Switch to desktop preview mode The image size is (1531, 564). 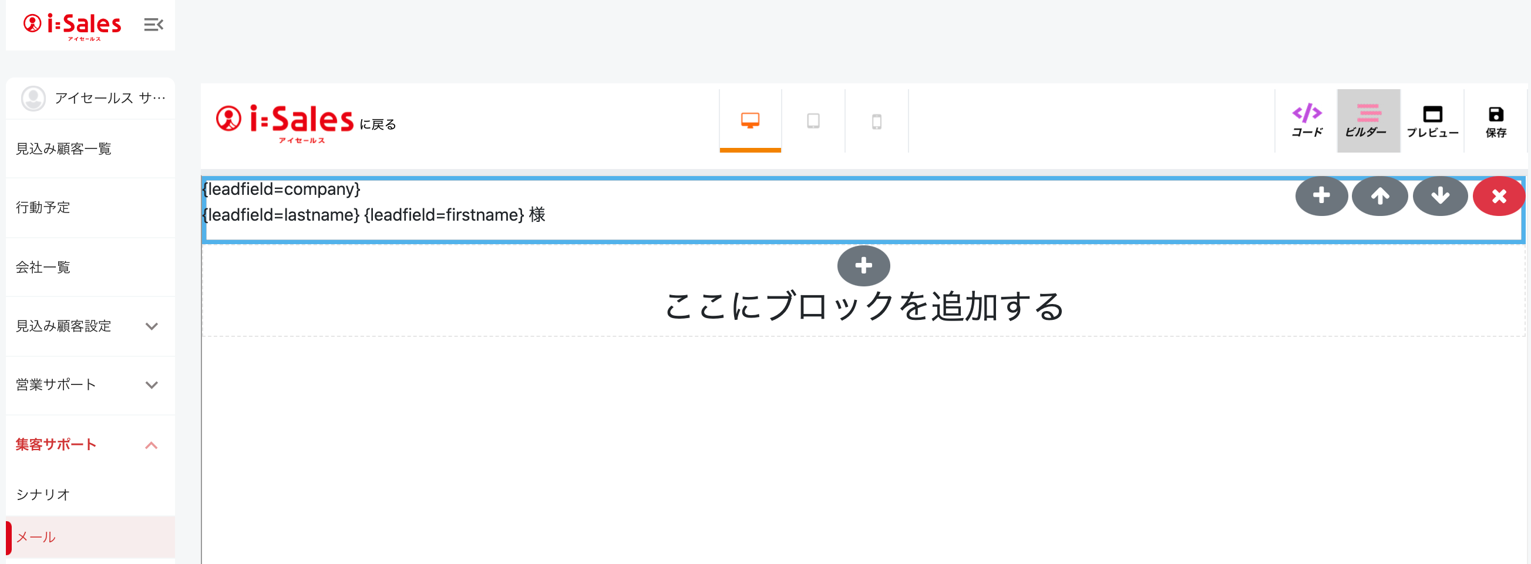tap(750, 120)
